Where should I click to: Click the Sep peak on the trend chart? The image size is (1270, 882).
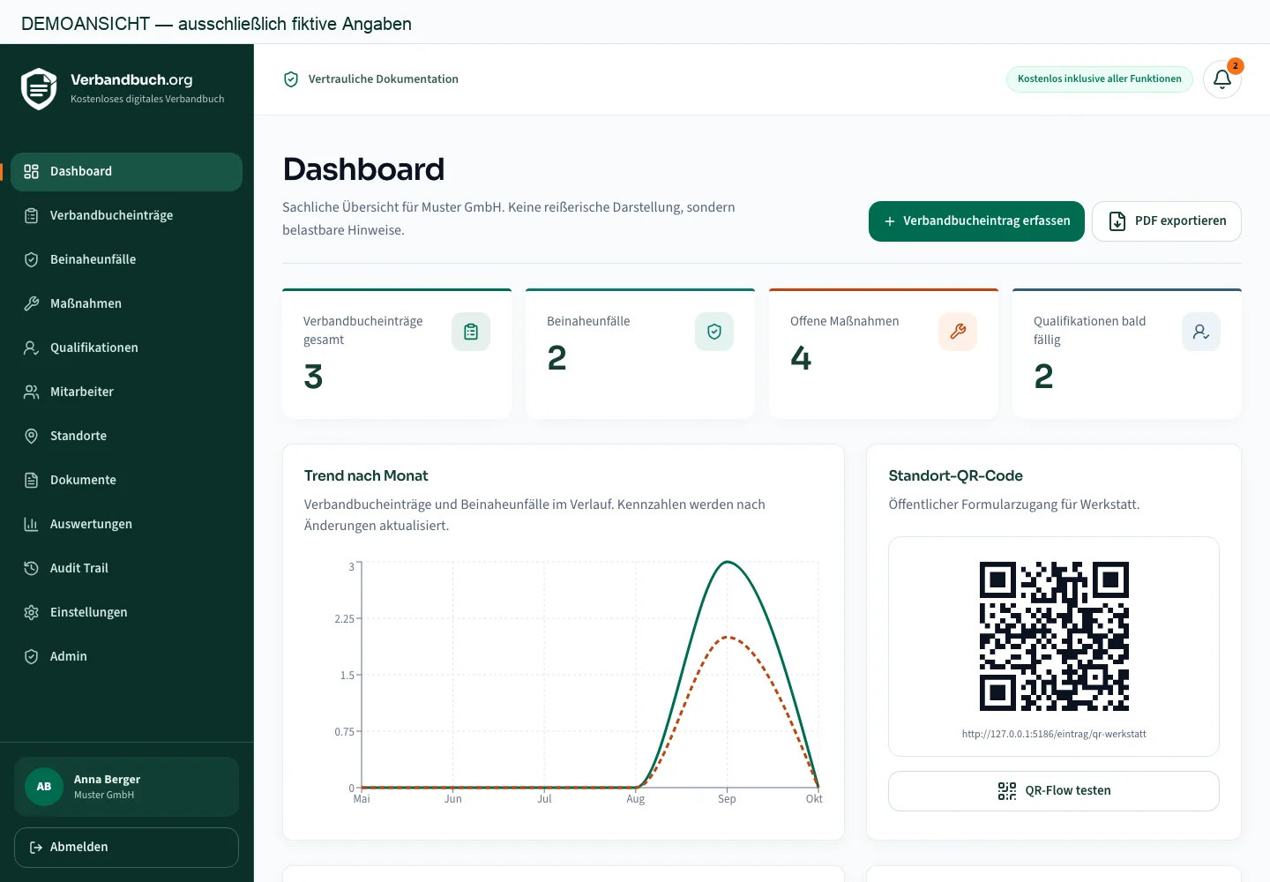728,562
